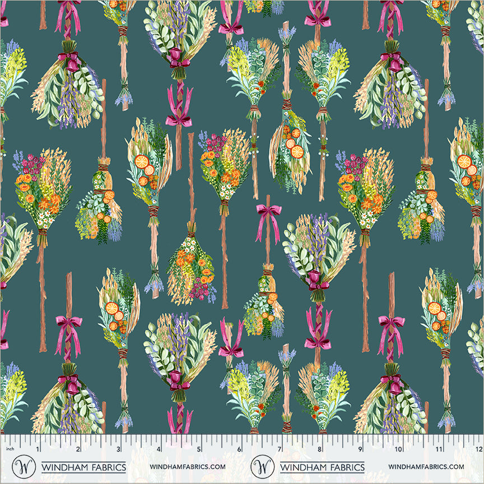Viewport: 484px width, 484px height.
Task: Click WINDHAM FABRICS text under ruler mark 2
Action: pos(83,467)
